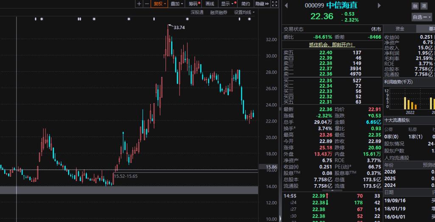This screenshot has width=435, height=222.
Task: Select the 2026 forecast year row
Action: tap(410, 172)
